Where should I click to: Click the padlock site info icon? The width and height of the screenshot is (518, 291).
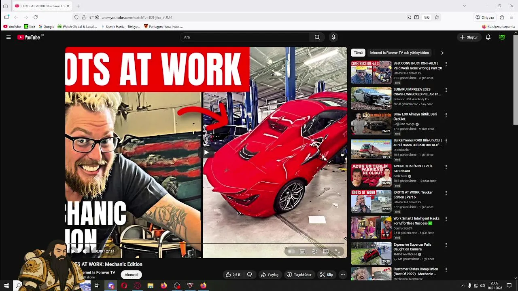[x=84, y=17]
